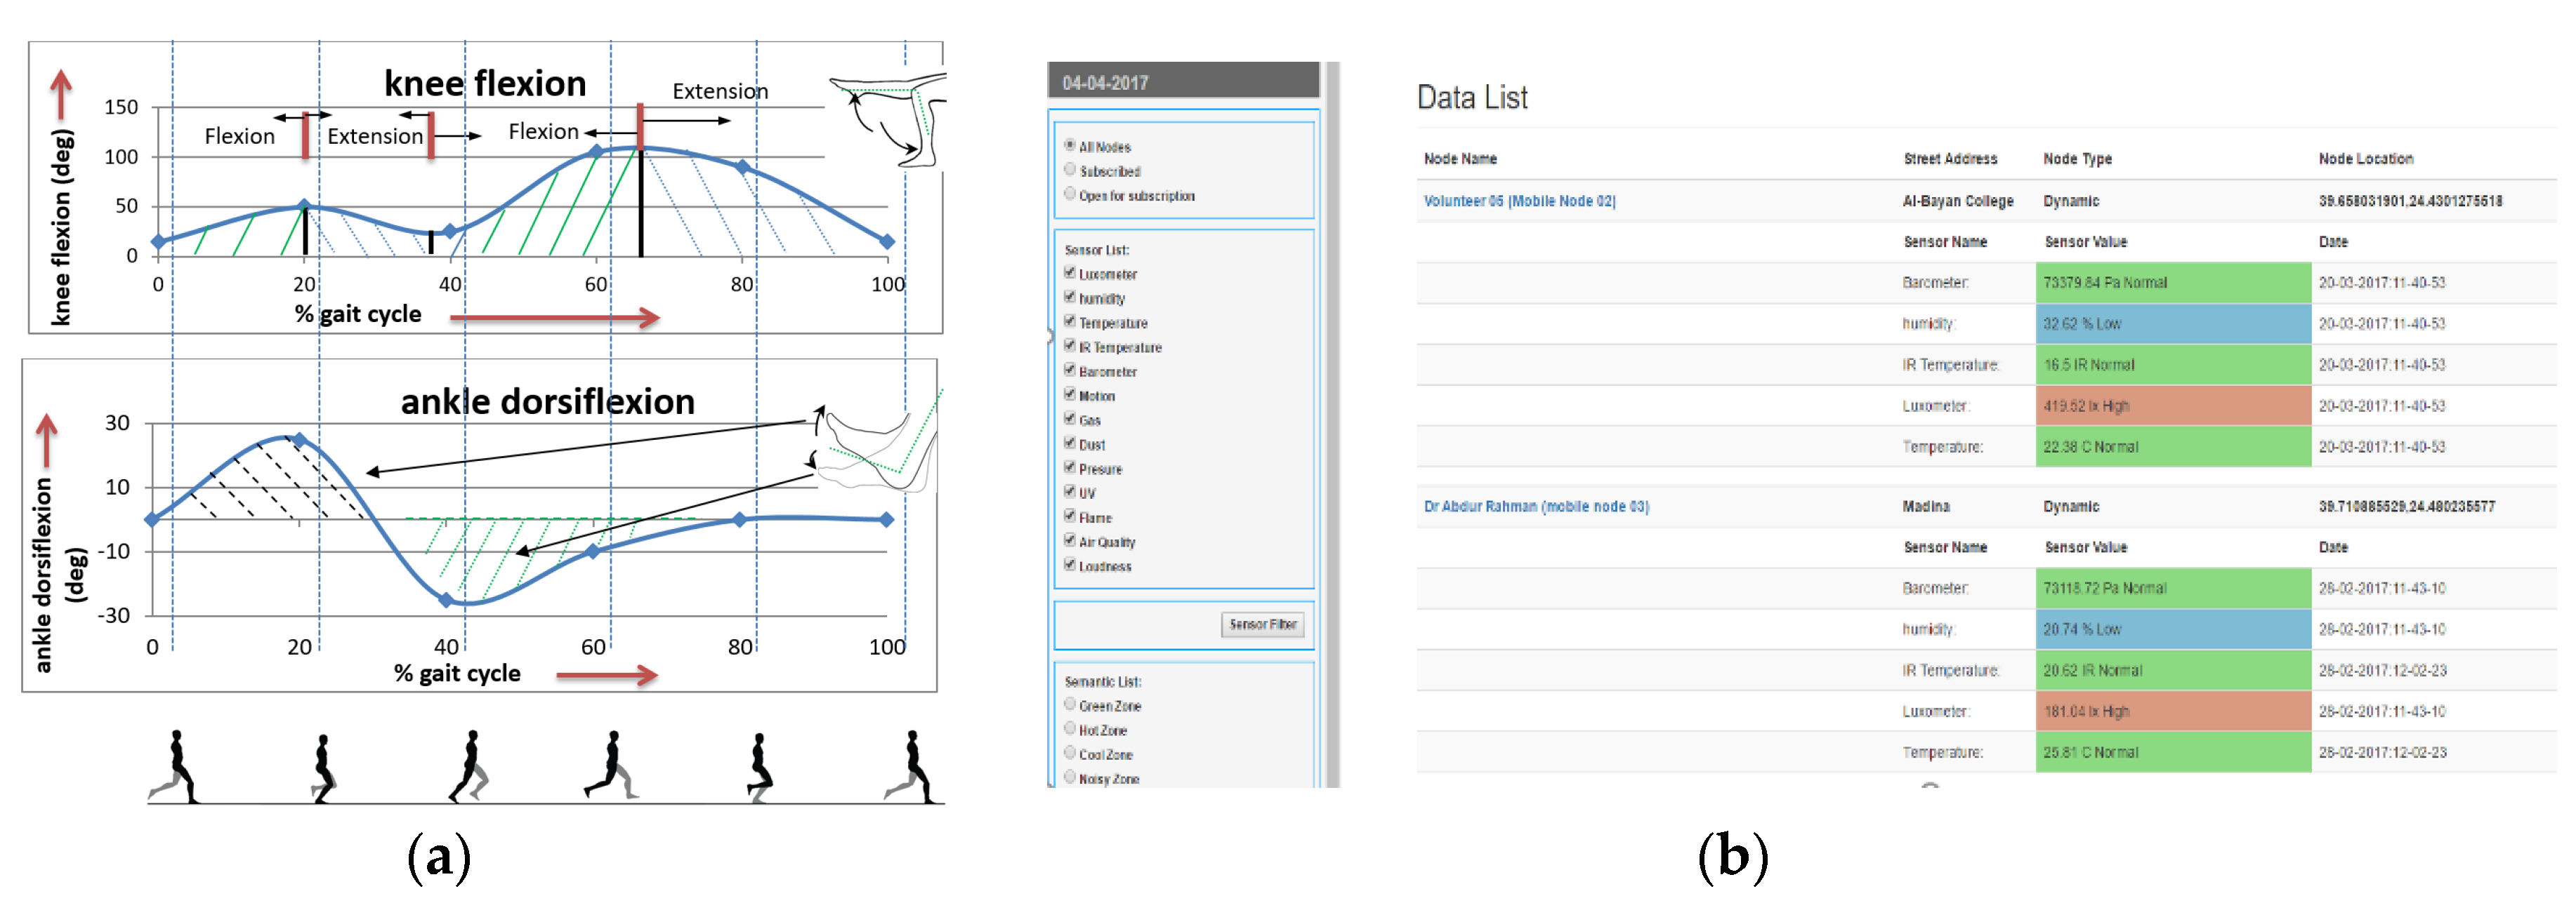Viewport: 2576px width, 910px height.
Task: Uncheck the Luxometer sensor checkbox
Action: 1069,273
